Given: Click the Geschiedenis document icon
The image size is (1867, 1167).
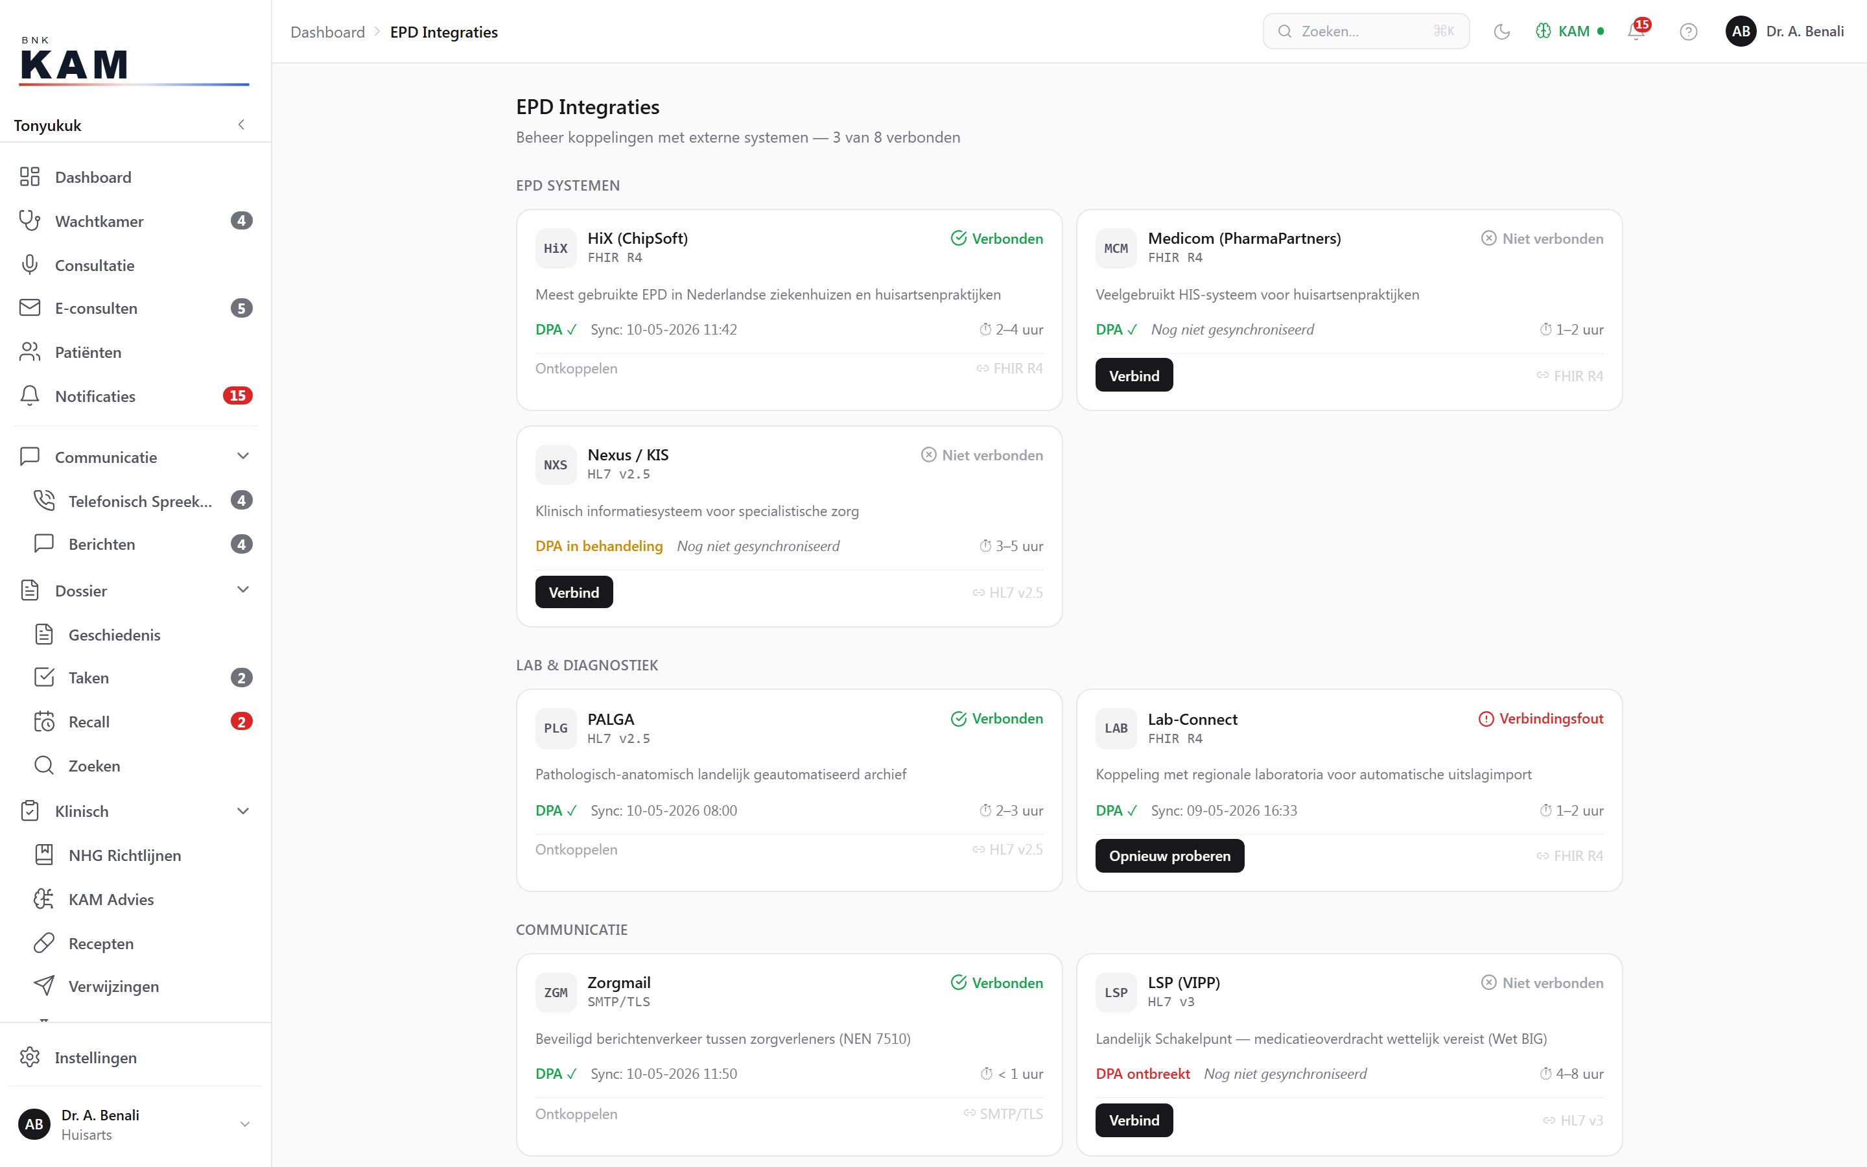Looking at the screenshot, I should coord(44,635).
